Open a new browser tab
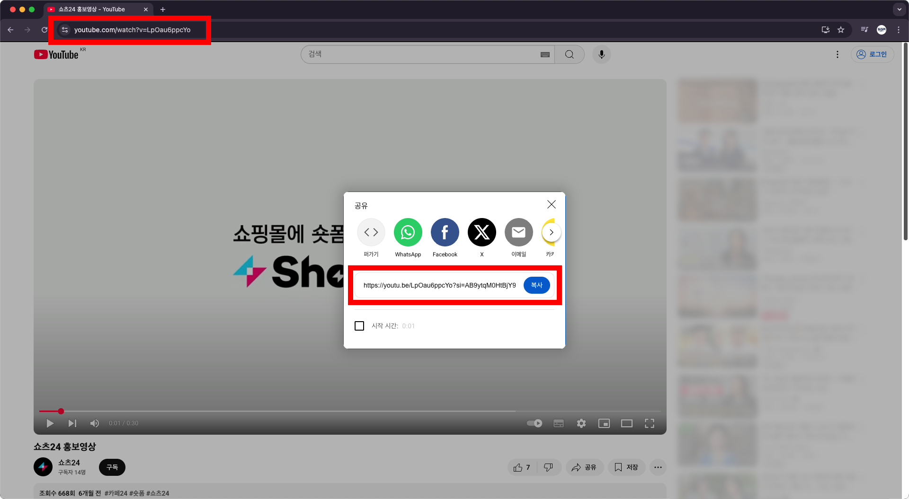The width and height of the screenshot is (909, 499). click(x=163, y=9)
